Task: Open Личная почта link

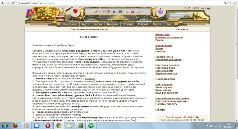Action: coord(164,57)
